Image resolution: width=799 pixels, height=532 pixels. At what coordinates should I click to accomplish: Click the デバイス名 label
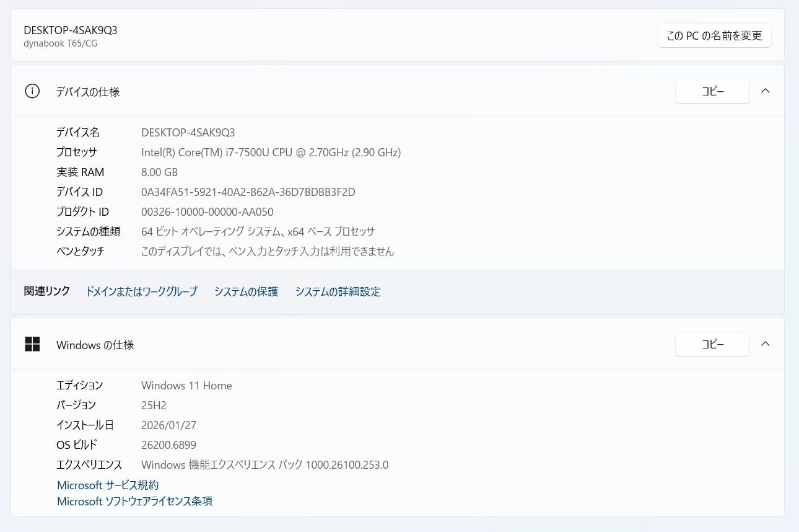pyautogui.click(x=78, y=133)
